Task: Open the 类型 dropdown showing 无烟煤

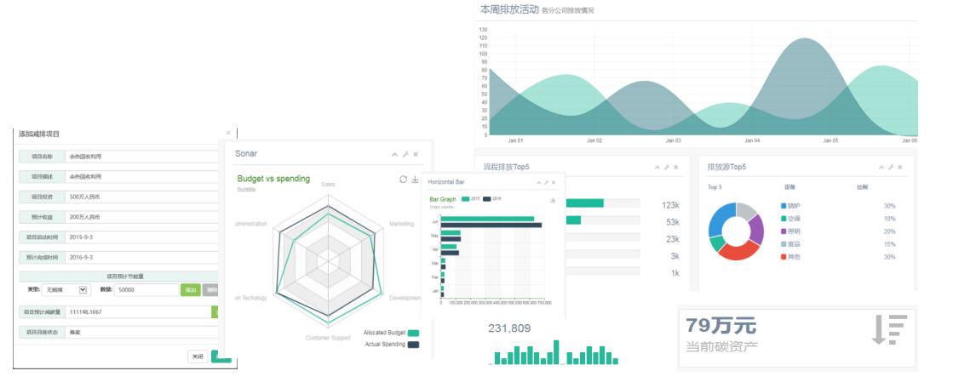Action: pos(66,289)
